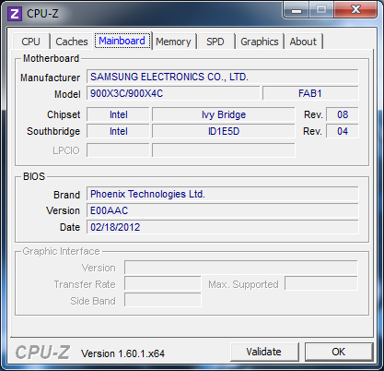Screen dimensions: 384x371
Task: Click the CPU-Z purple Z title icon
Action: point(14,14)
